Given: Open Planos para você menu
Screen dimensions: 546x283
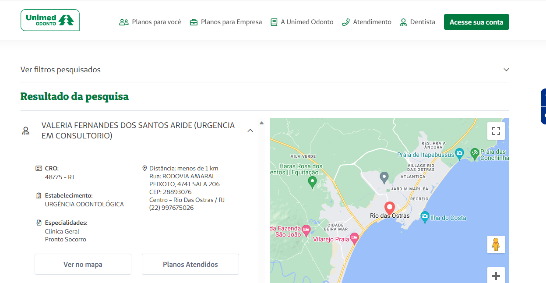Looking at the screenshot, I should (150, 22).
